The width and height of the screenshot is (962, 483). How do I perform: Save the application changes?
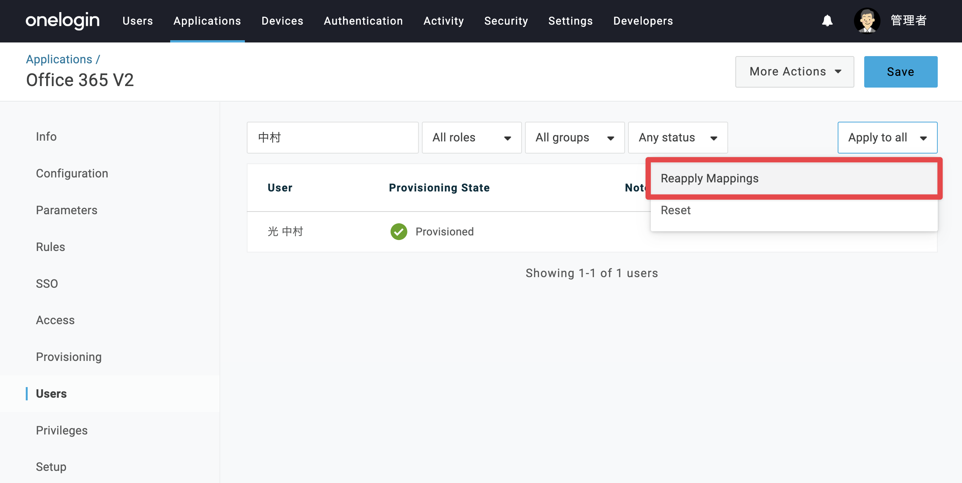pos(901,72)
